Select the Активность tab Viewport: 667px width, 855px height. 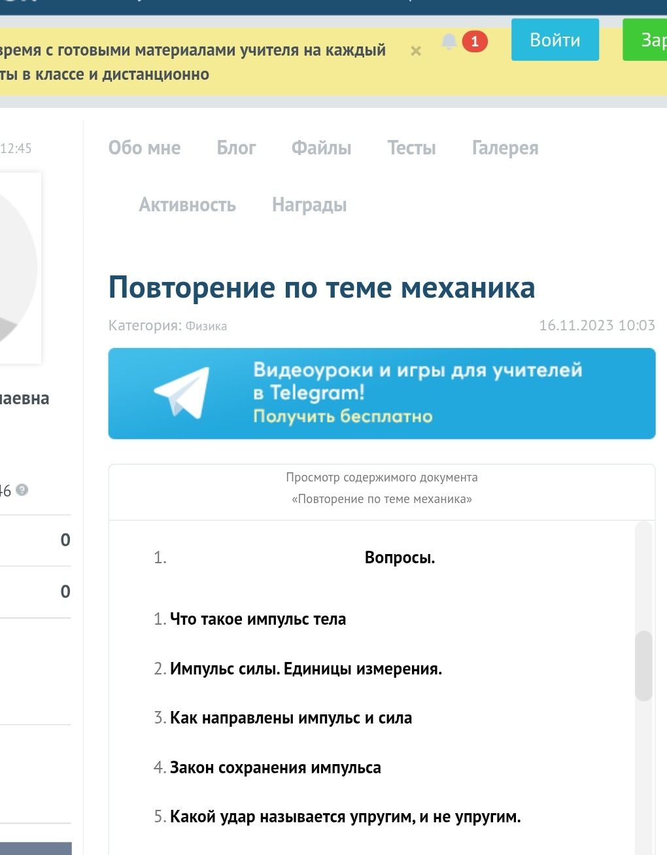click(187, 205)
